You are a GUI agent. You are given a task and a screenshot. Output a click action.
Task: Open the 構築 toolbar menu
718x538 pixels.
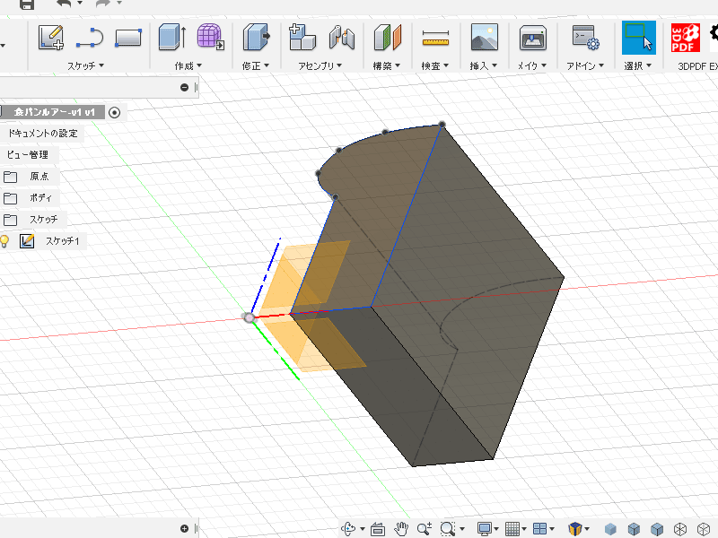[387, 65]
